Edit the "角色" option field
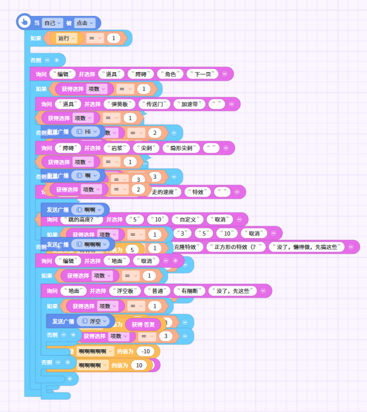This screenshot has height=412, width=367. tap(170, 74)
